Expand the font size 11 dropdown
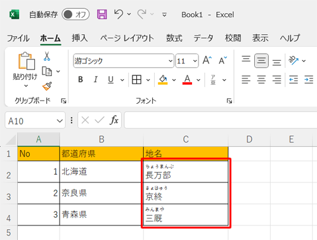Image resolution: width=317 pixels, height=240 pixels. (x=195, y=61)
